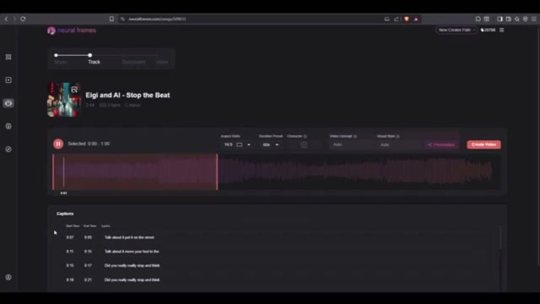
Task: Change cover image via the image icon
Action: click(x=74, y=90)
